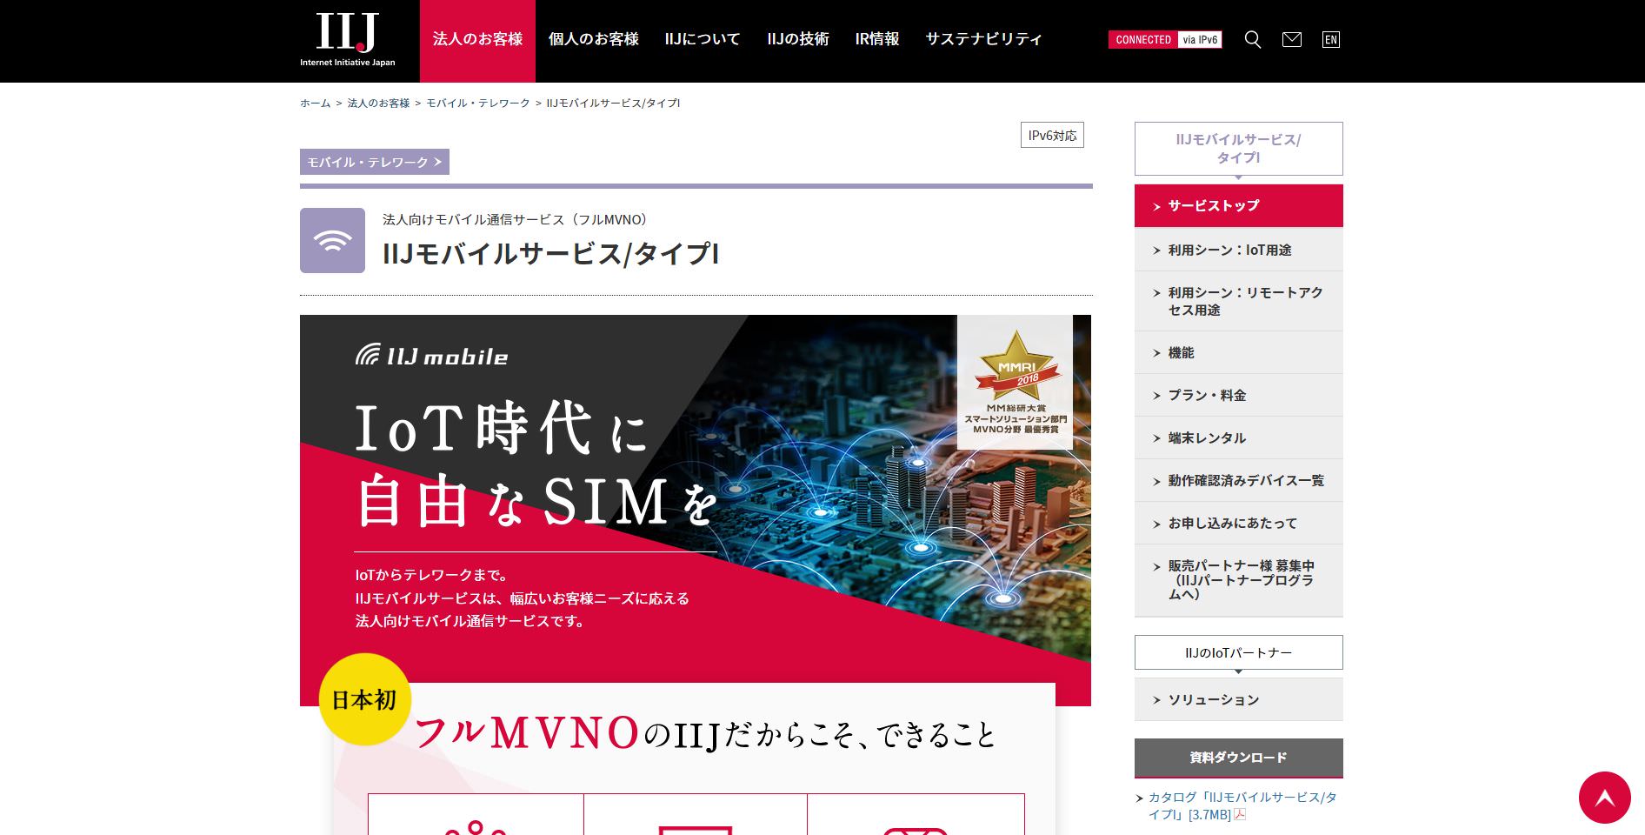Click the IPv6対応 label

(x=1052, y=136)
